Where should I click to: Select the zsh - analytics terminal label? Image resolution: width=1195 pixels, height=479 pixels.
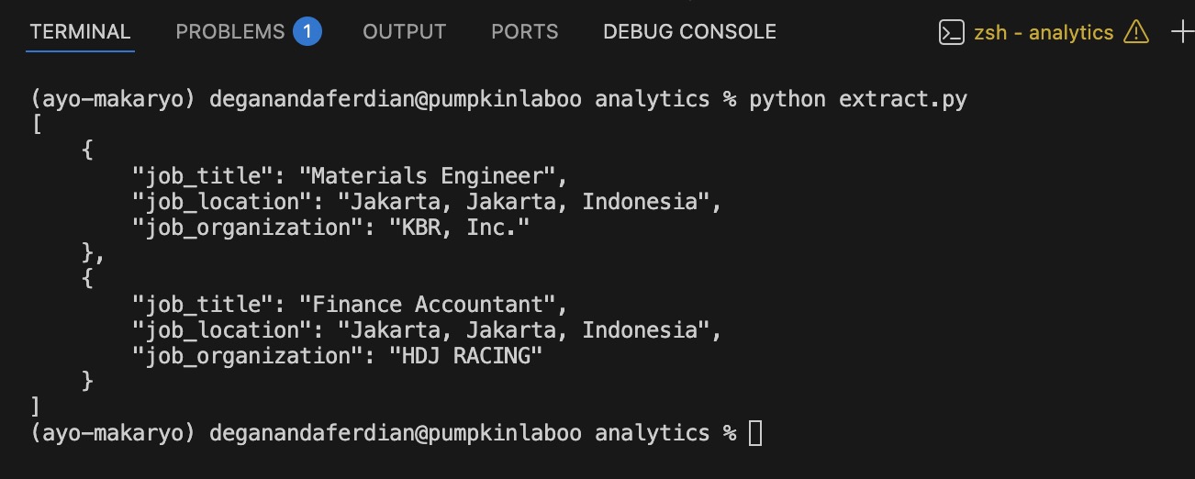[x=1044, y=33]
